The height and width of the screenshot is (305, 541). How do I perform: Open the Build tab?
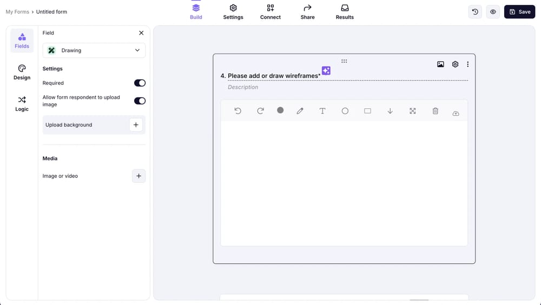[x=196, y=12]
